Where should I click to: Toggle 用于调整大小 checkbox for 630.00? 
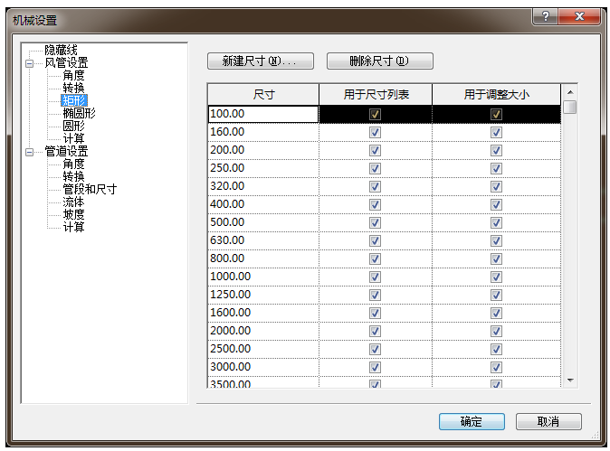(496, 240)
